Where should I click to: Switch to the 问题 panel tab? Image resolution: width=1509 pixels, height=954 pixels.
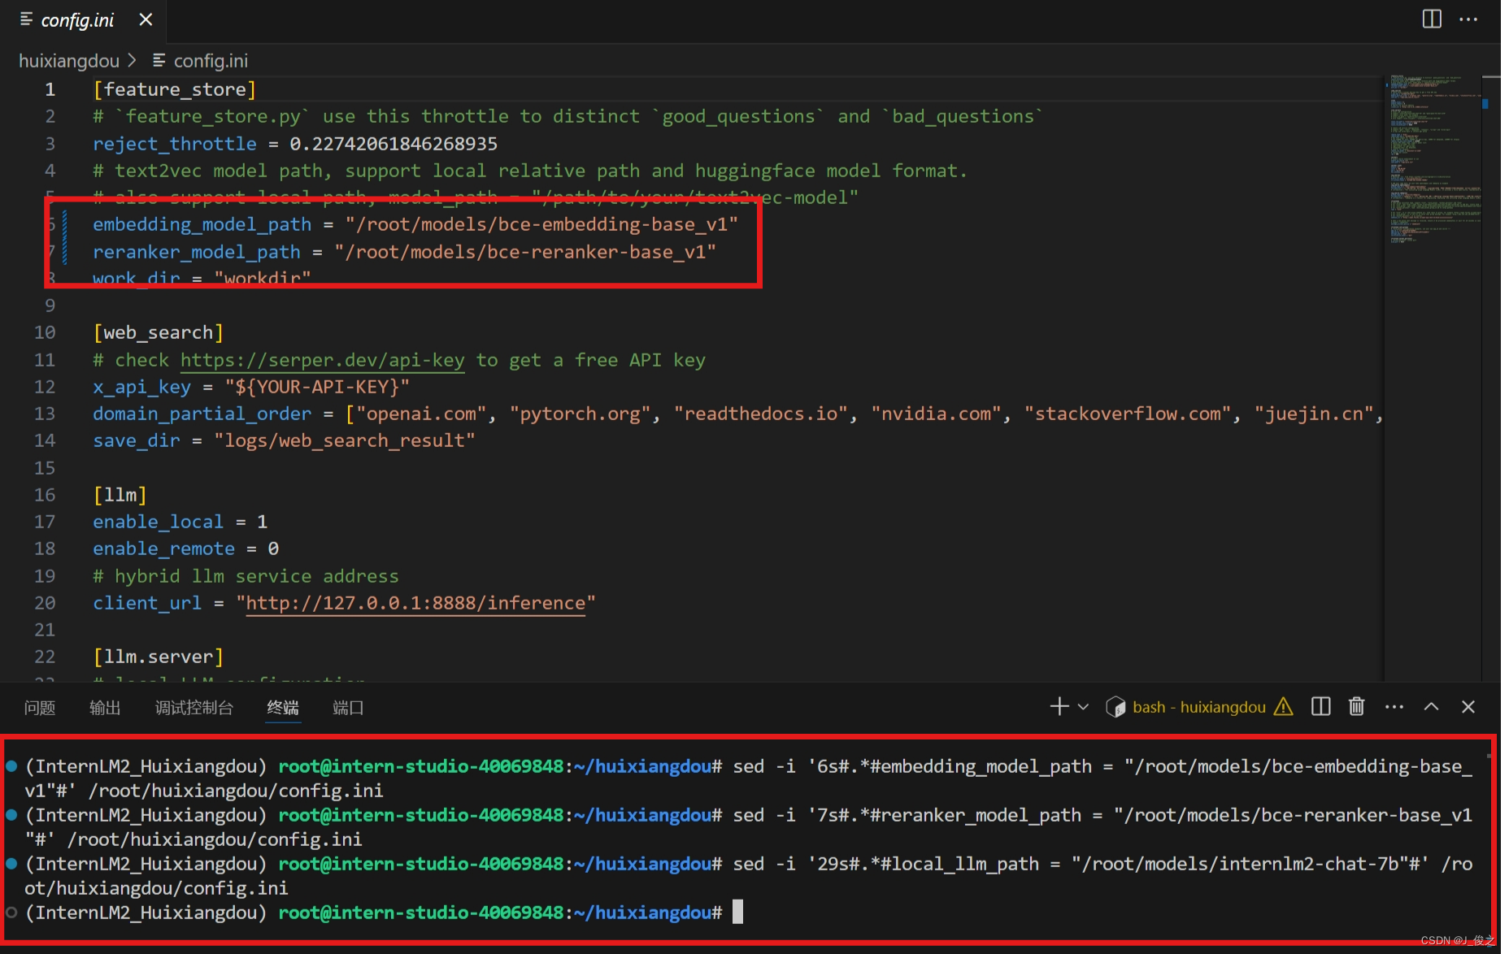coord(40,708)
